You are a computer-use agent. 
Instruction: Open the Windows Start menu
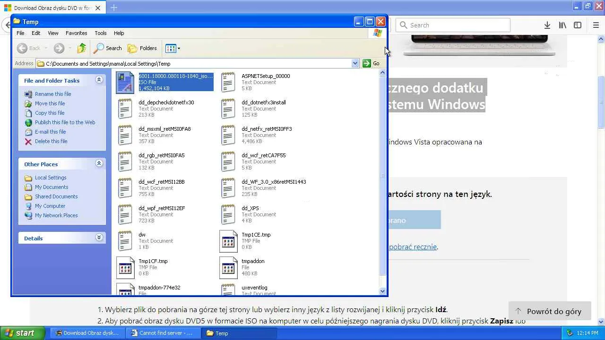click(x=23, y=333)
